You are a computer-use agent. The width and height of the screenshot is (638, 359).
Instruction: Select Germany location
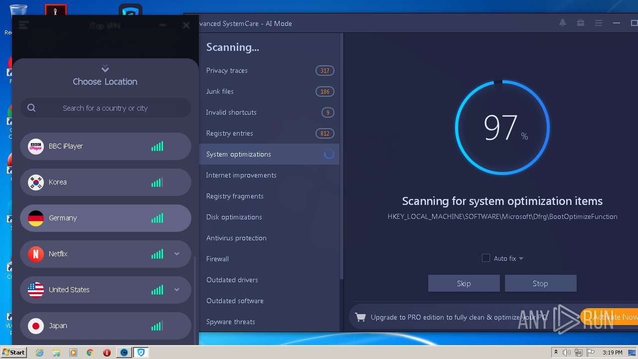(x=105, y=218)
